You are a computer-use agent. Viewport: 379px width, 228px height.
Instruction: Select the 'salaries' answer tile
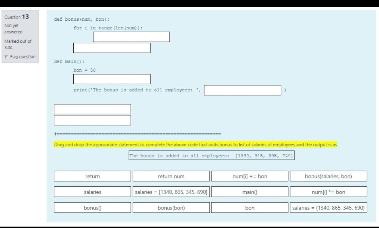[92, 192]
